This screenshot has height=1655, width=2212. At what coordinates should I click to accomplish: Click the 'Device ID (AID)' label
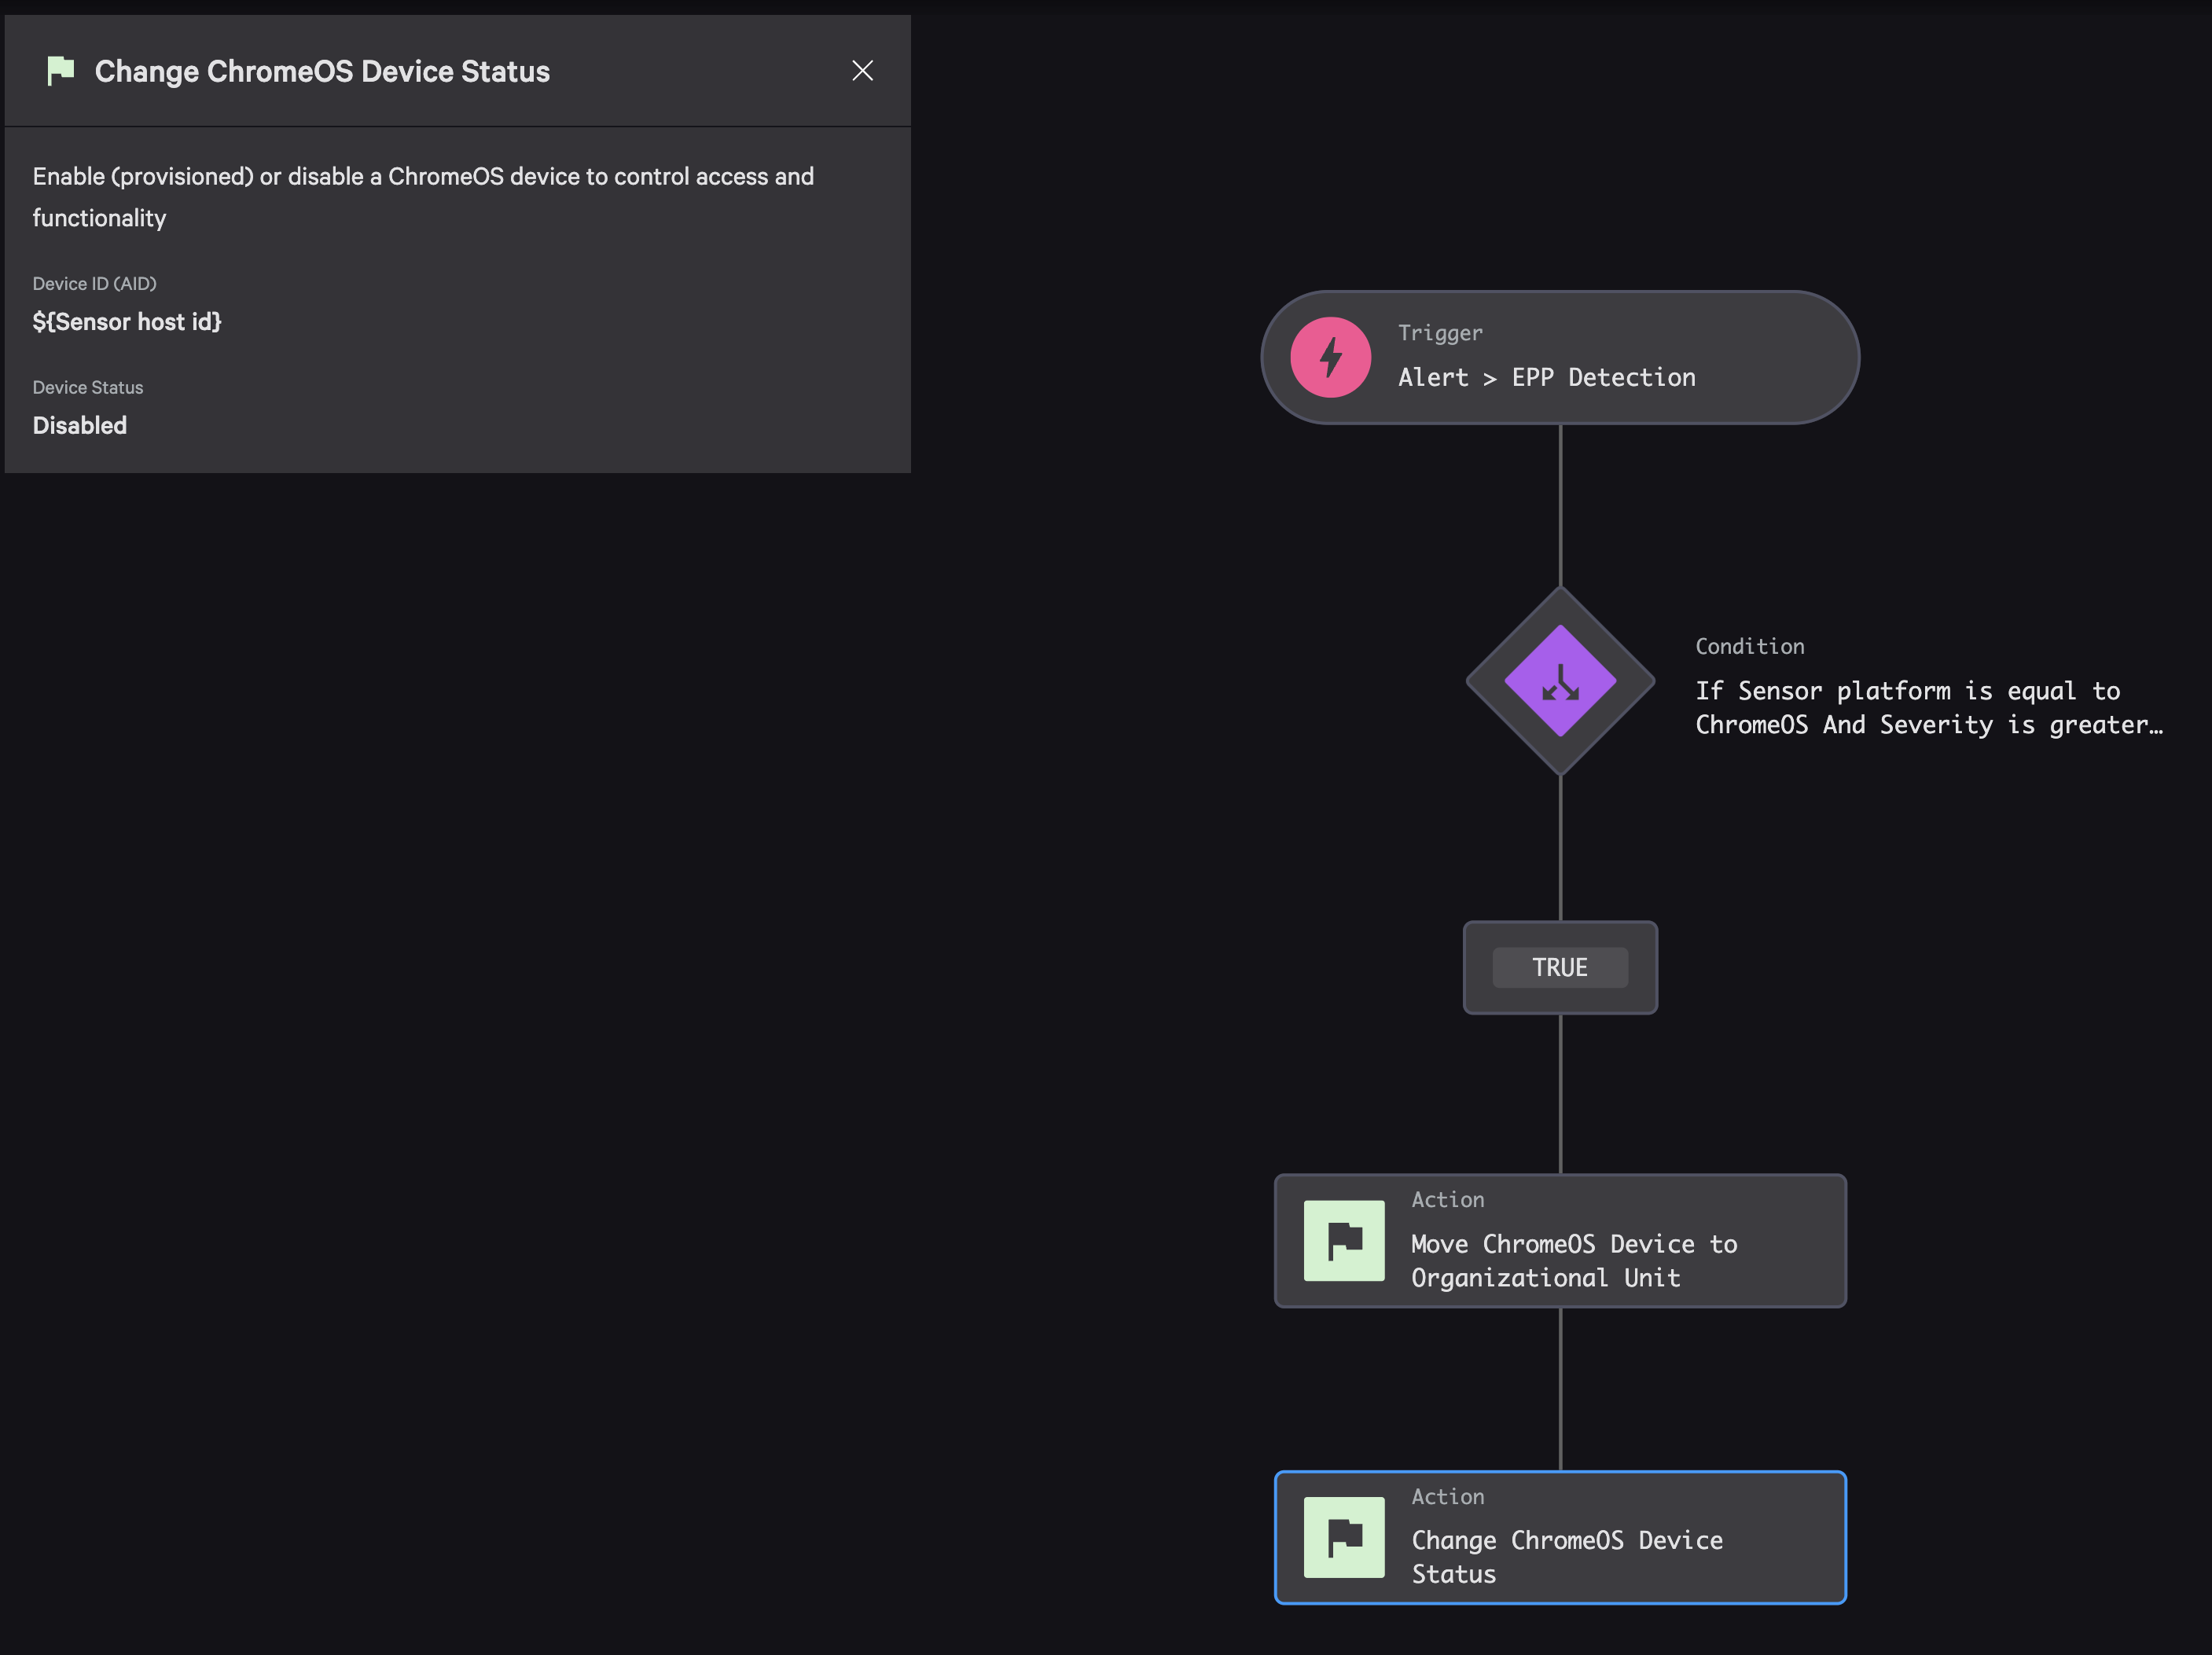95,284
